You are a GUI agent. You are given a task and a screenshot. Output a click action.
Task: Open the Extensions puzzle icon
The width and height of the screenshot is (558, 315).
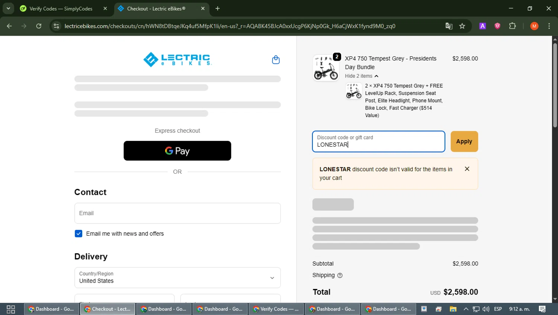pyautogui.click(x=512, y=26)
